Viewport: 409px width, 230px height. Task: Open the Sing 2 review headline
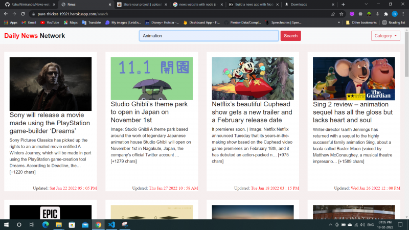pyautogui.click(x=353, y=112)
